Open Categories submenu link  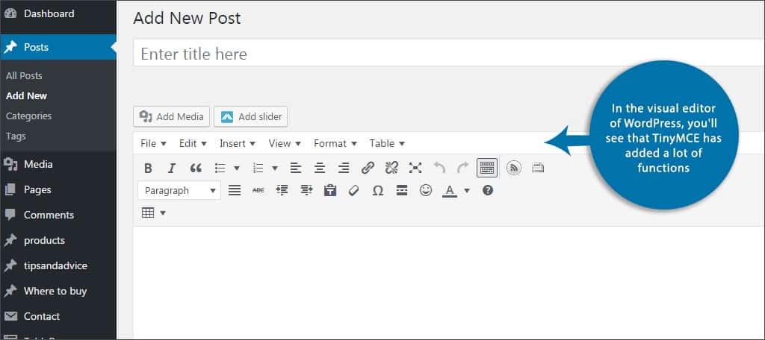tap(29, 116)
